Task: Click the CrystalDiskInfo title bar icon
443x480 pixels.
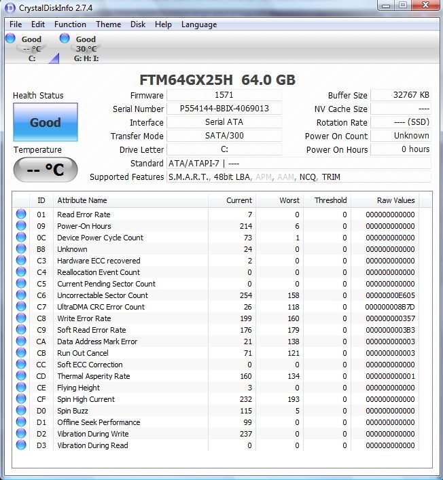Action: tap(10, 7)
